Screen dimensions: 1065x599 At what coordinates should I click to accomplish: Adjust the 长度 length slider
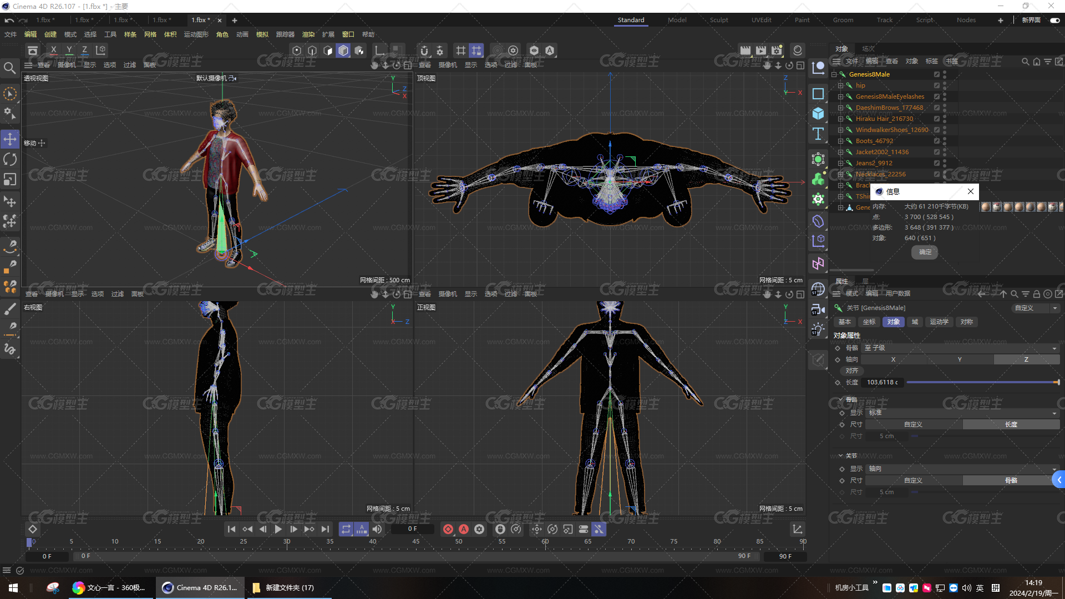[x=983, y=382]
